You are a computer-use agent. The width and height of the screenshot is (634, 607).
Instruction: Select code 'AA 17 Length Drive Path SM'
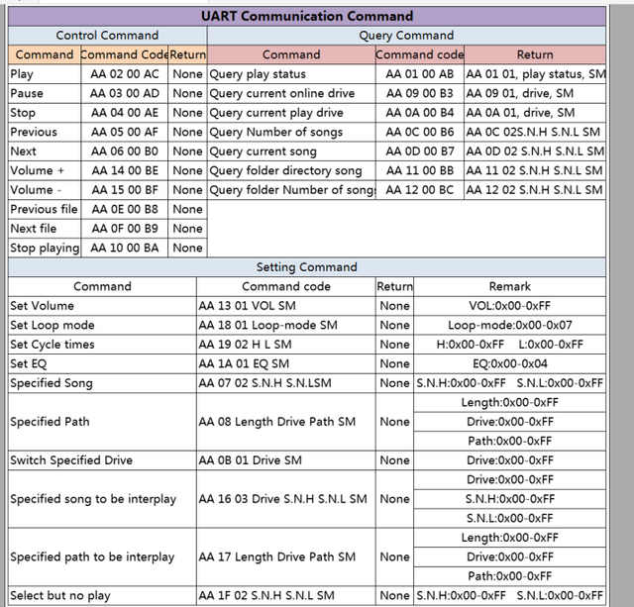click(x=286, y=557)
